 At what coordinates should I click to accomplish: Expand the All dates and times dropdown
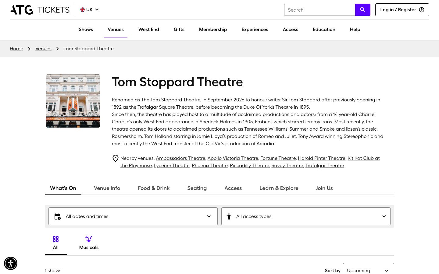coord(133,216)
